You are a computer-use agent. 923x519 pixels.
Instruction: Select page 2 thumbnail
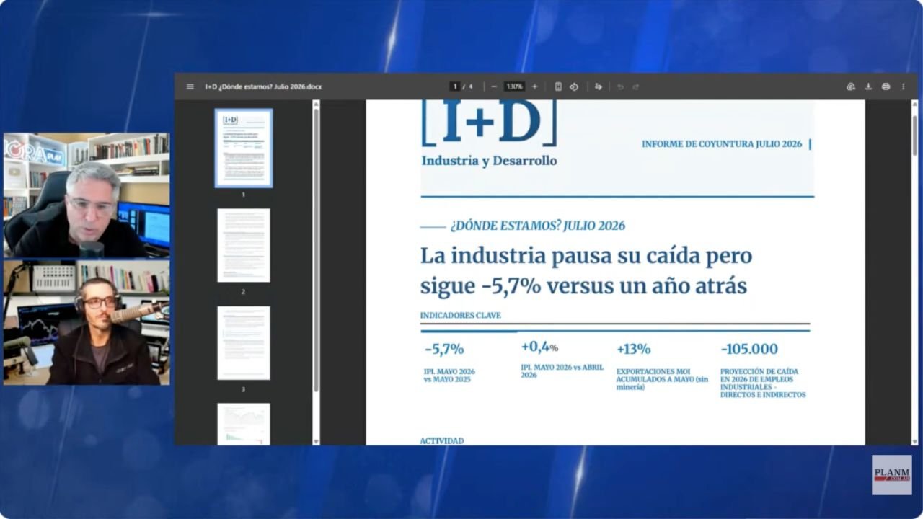(x=244, y=245)
